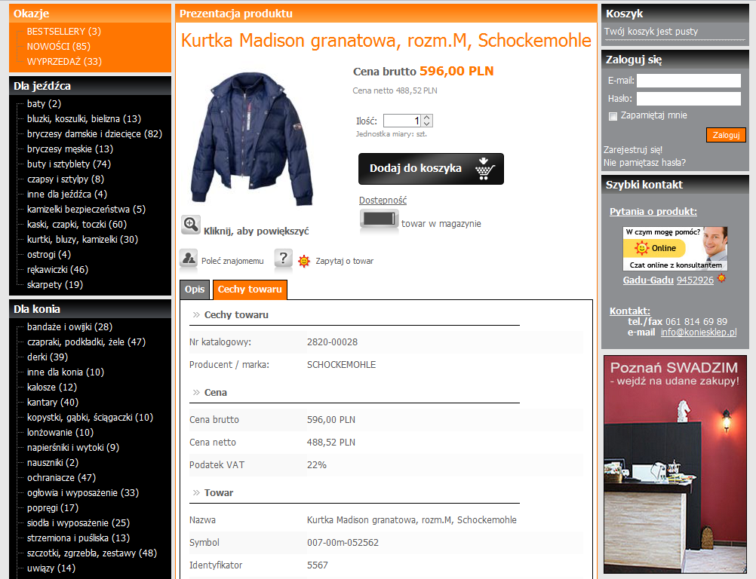756x579 pixels.
Task: Open popręgi (17) category
Action: pyautogui.click(x=53, y=507)
